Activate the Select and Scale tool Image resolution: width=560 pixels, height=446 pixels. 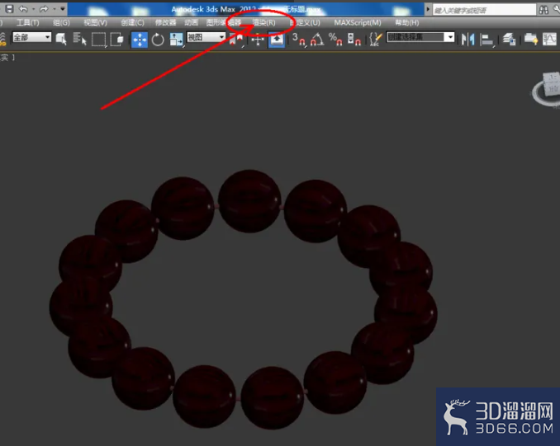click(176, 40)
